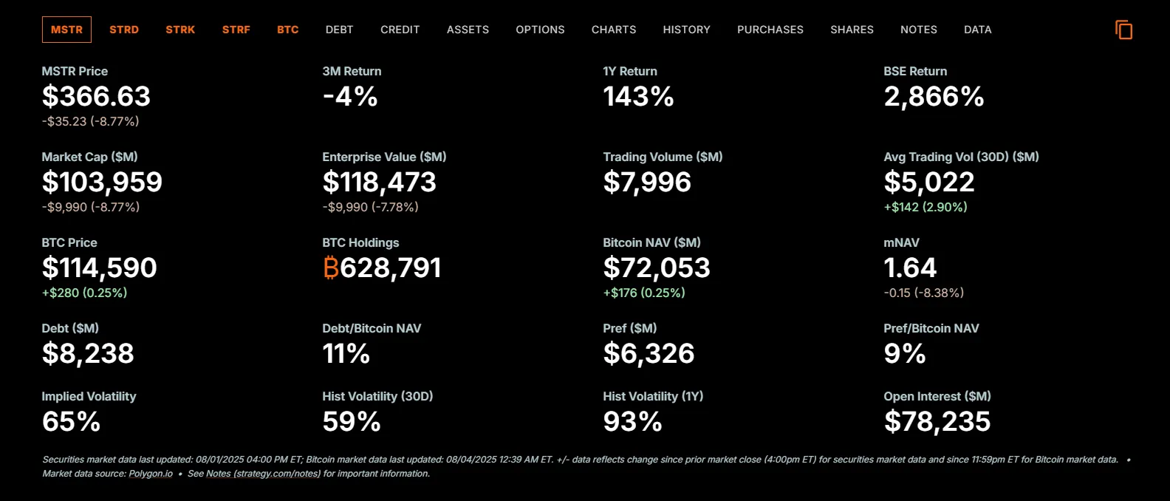Click the copy icon at top right
1170x501 pixels.
[1123, 30]
